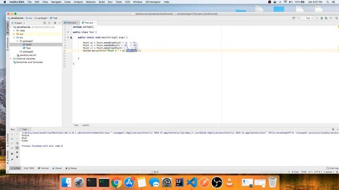Open the DB Navigator menu
Image resolution: width=339 pixels, height=190 pixels.
pyautogui.click(x=153, y=2)
